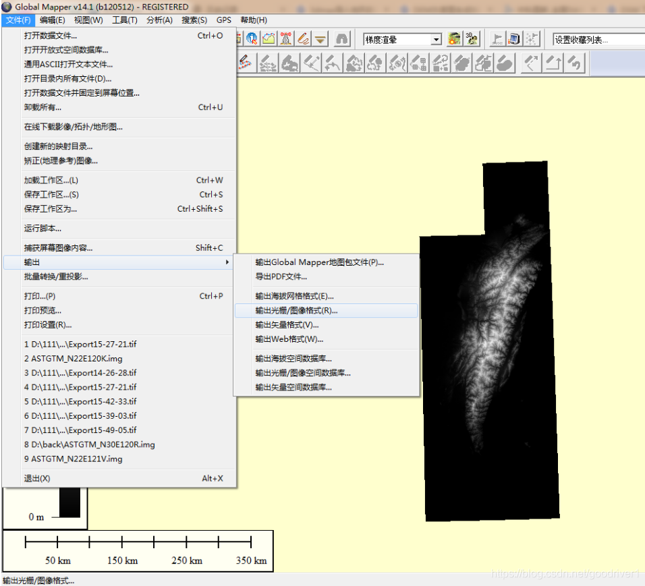Screen dimensions: 645x586
Task: Select 输出矢量格式(V)... submenu entry
Action: 326,325
